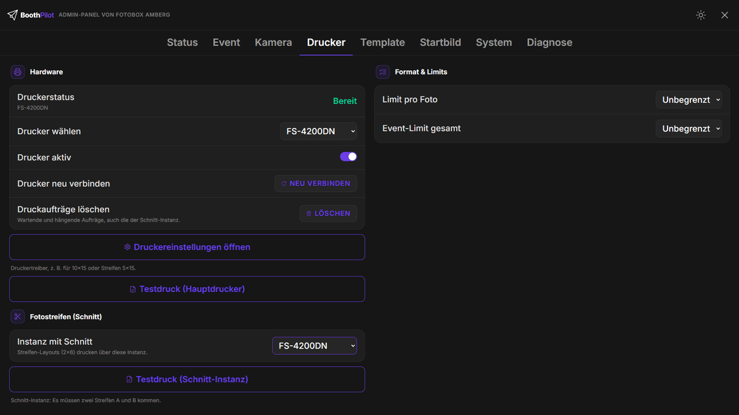739x415 pixels.
Task: Click the ADMIN-PANEL VON FOTOBOX AMBERG title
Action: coord(115,15)
